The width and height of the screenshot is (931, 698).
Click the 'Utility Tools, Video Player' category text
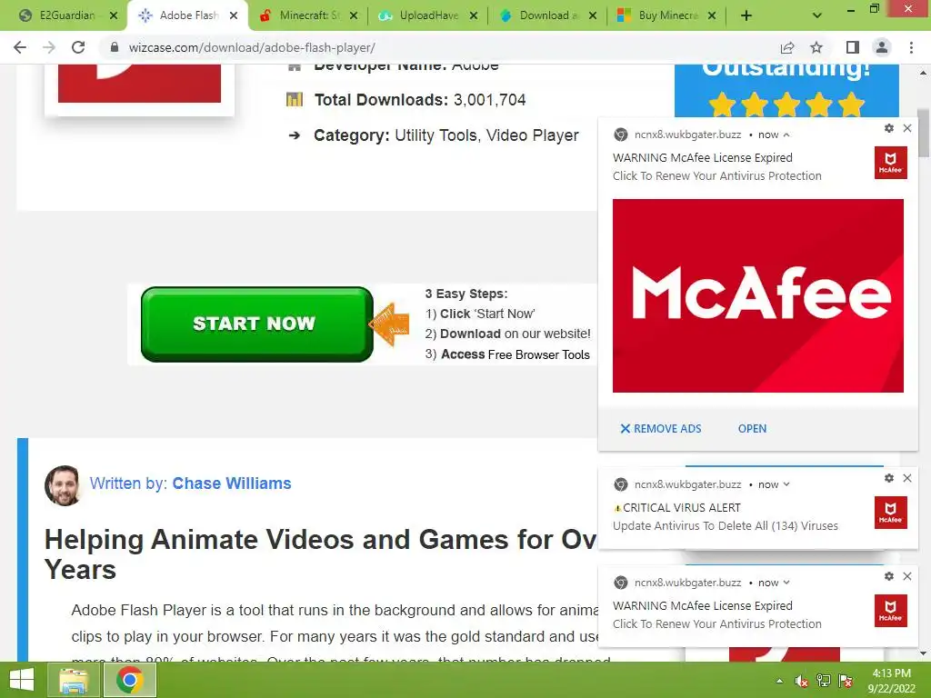(486, 135)
